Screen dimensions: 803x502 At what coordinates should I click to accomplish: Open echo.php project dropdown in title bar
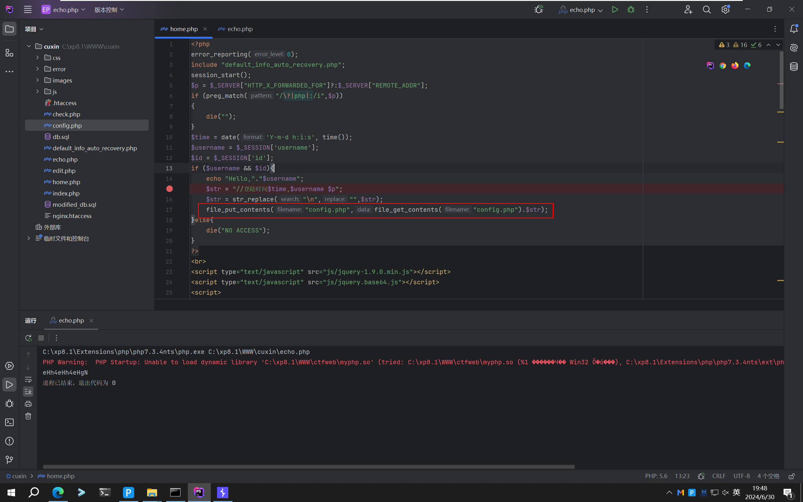point(63,10)
